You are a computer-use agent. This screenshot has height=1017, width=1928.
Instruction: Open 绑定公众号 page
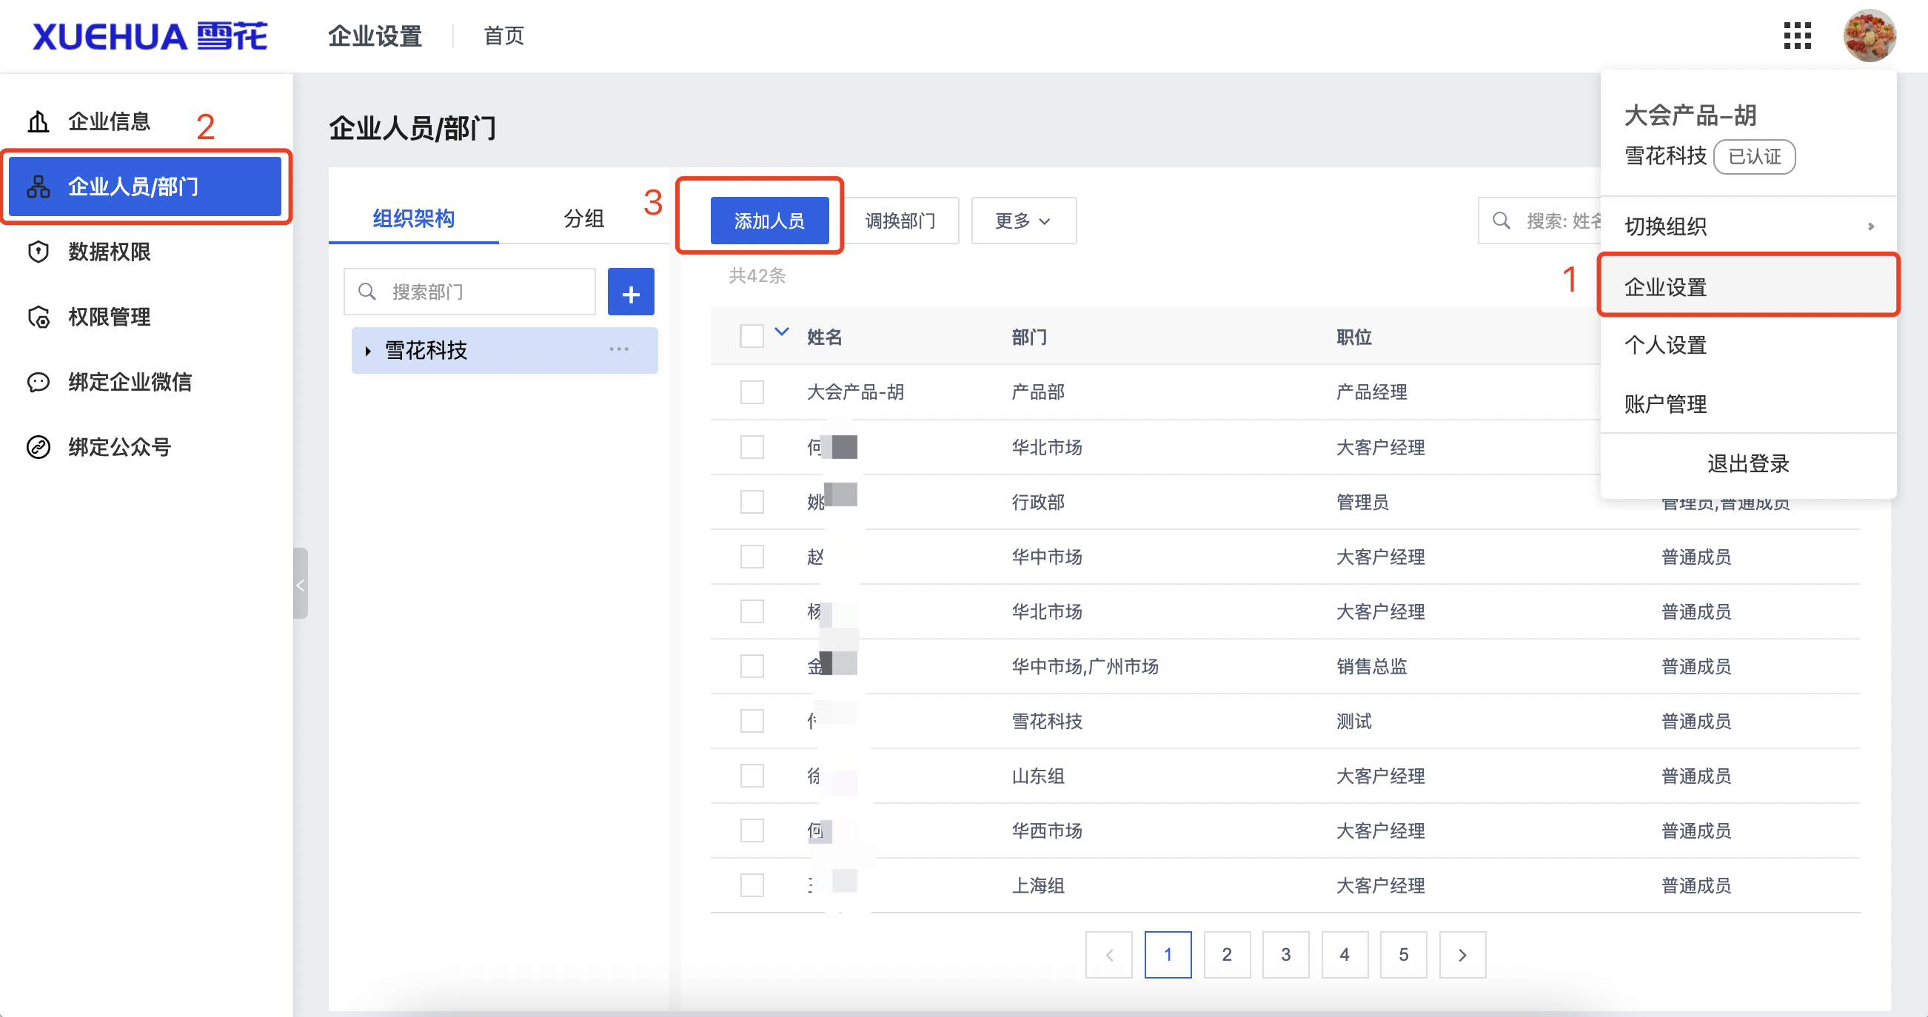(x=118, y=447)
